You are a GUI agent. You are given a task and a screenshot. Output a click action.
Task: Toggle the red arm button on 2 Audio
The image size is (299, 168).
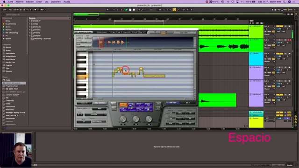tap(290, 40)
